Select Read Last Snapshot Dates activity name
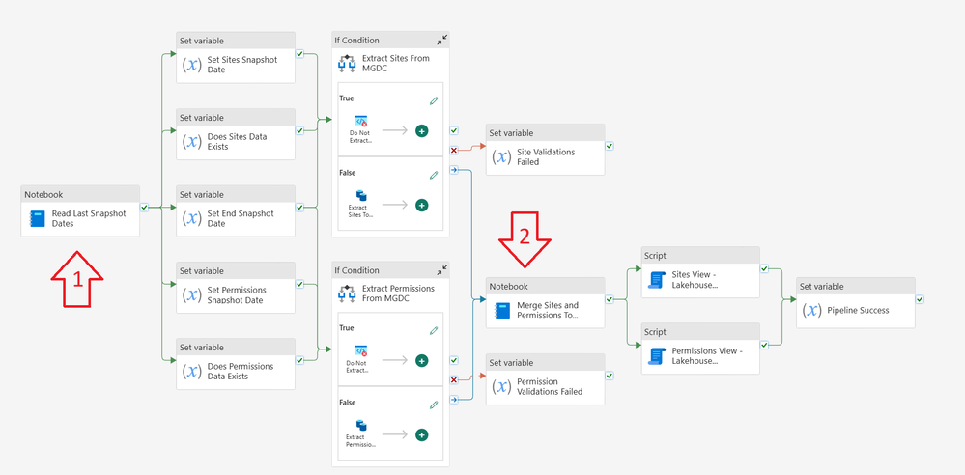Viewport: 965px width, 475px height. [89, 218]
